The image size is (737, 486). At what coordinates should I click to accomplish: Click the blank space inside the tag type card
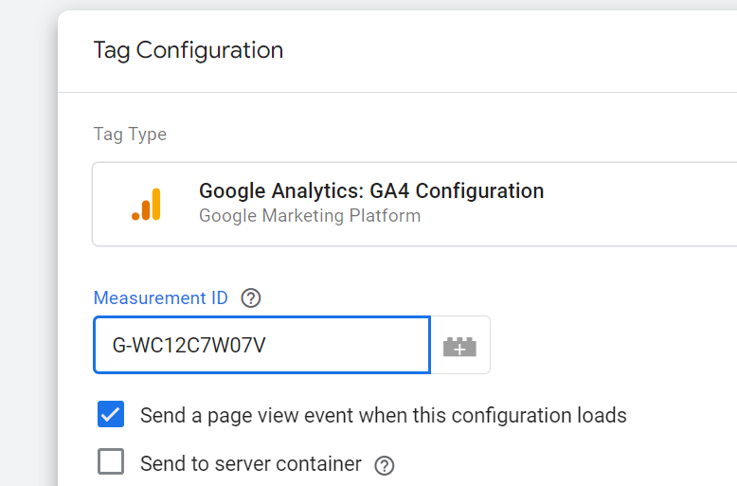639,204
